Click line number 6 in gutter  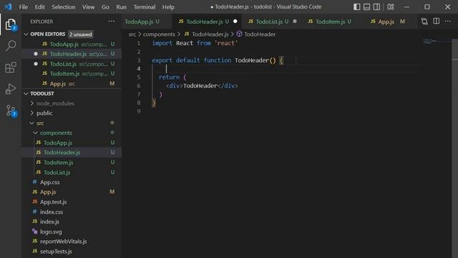(139, 86)
